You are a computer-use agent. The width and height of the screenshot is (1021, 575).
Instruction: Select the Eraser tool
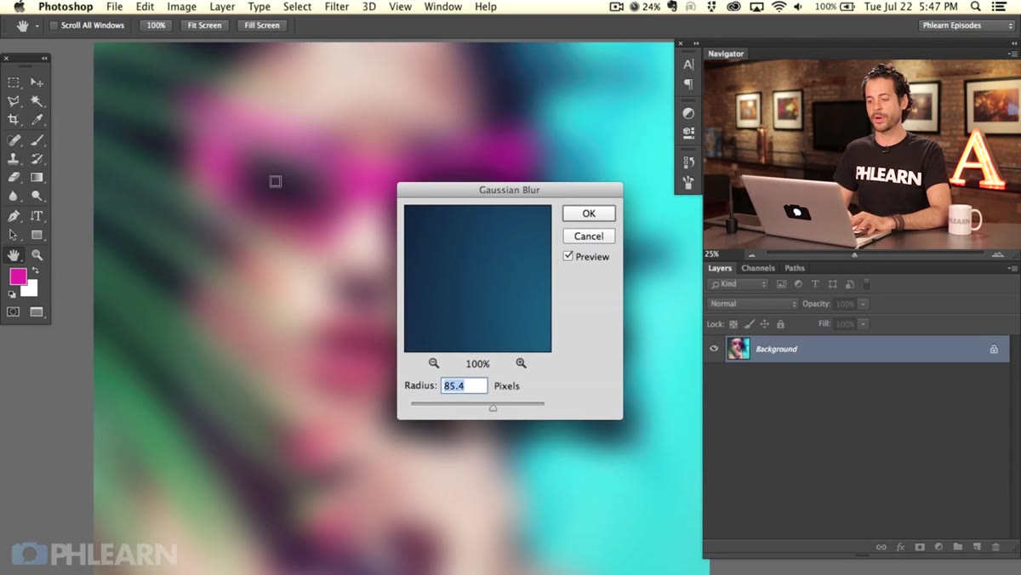14,178
